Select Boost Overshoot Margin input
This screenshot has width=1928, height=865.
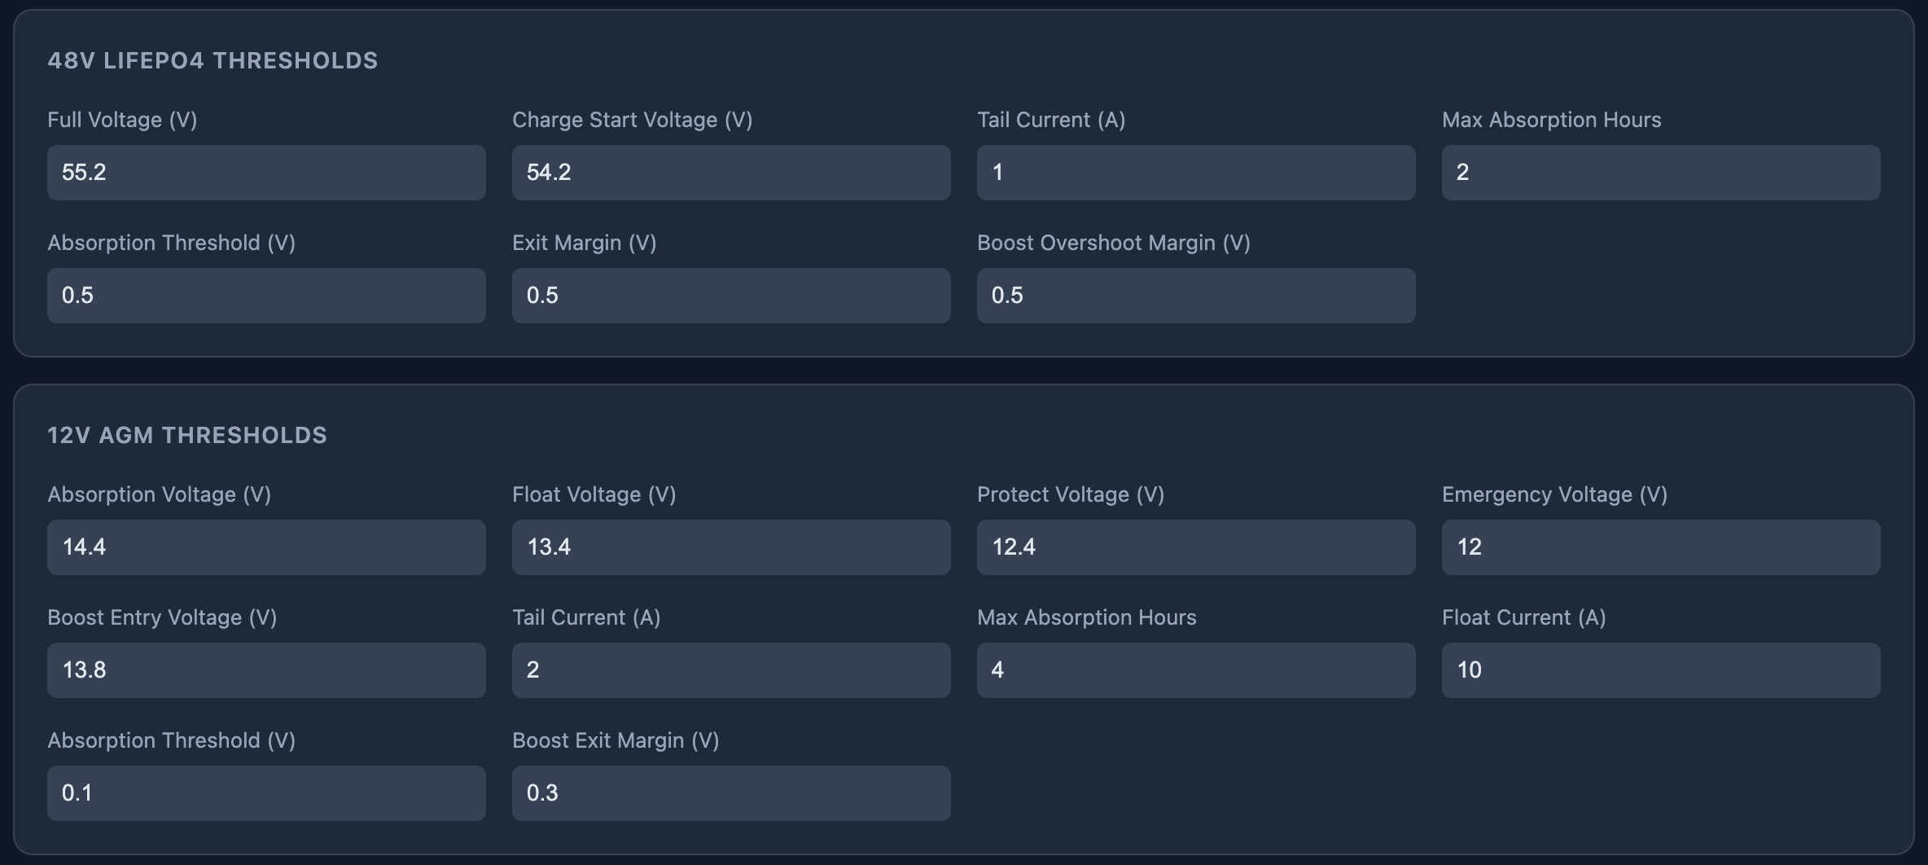[x=1196, y=296]
